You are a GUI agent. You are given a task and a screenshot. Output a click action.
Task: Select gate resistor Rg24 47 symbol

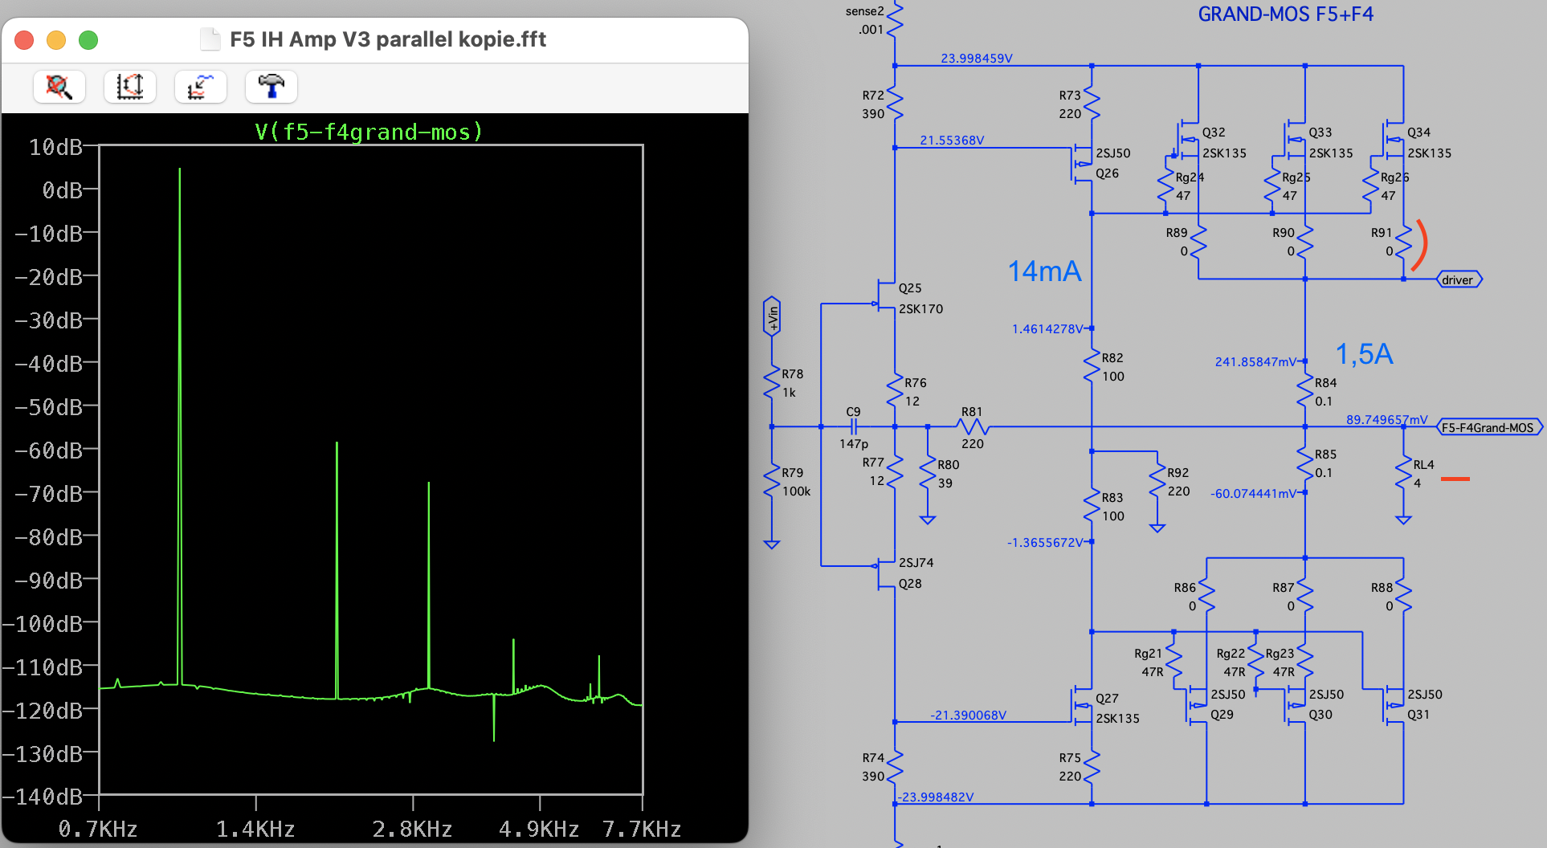pyautogui.click(x=1165, y=186)
